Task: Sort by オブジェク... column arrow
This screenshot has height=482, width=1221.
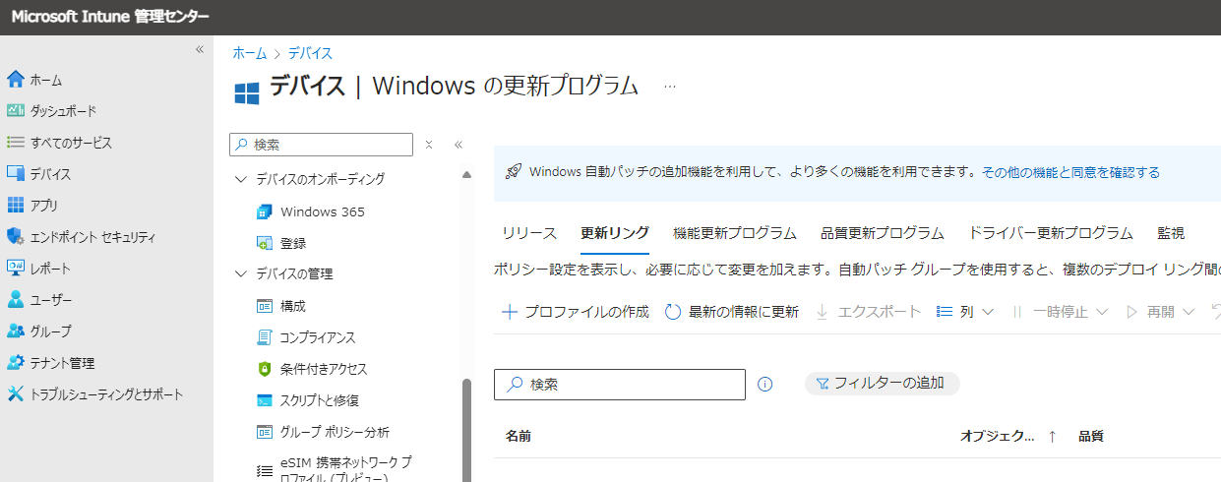Action: [1052, 436]
